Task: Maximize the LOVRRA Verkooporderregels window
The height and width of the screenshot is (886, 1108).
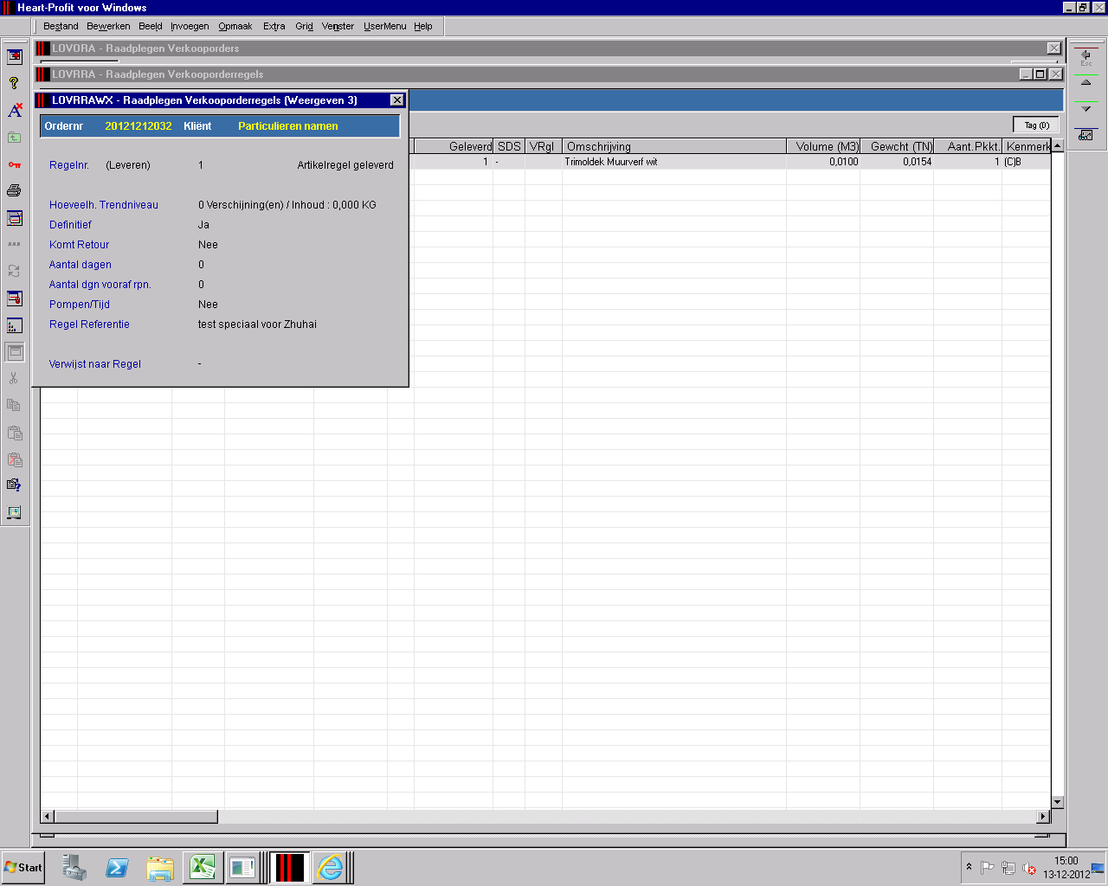Action: tap(1040, 74)
